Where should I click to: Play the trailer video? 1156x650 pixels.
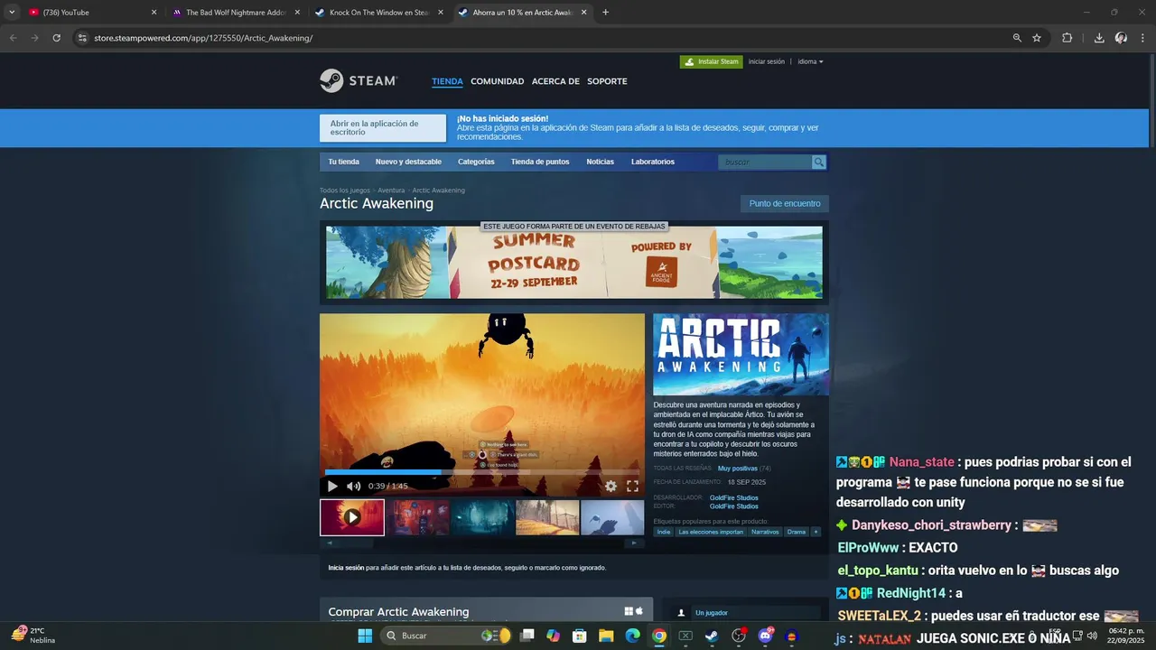pyautogui.click(x=332, y=486)
